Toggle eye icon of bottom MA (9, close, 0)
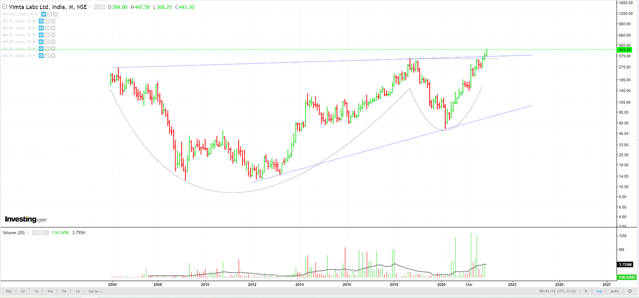 point(41,55)
